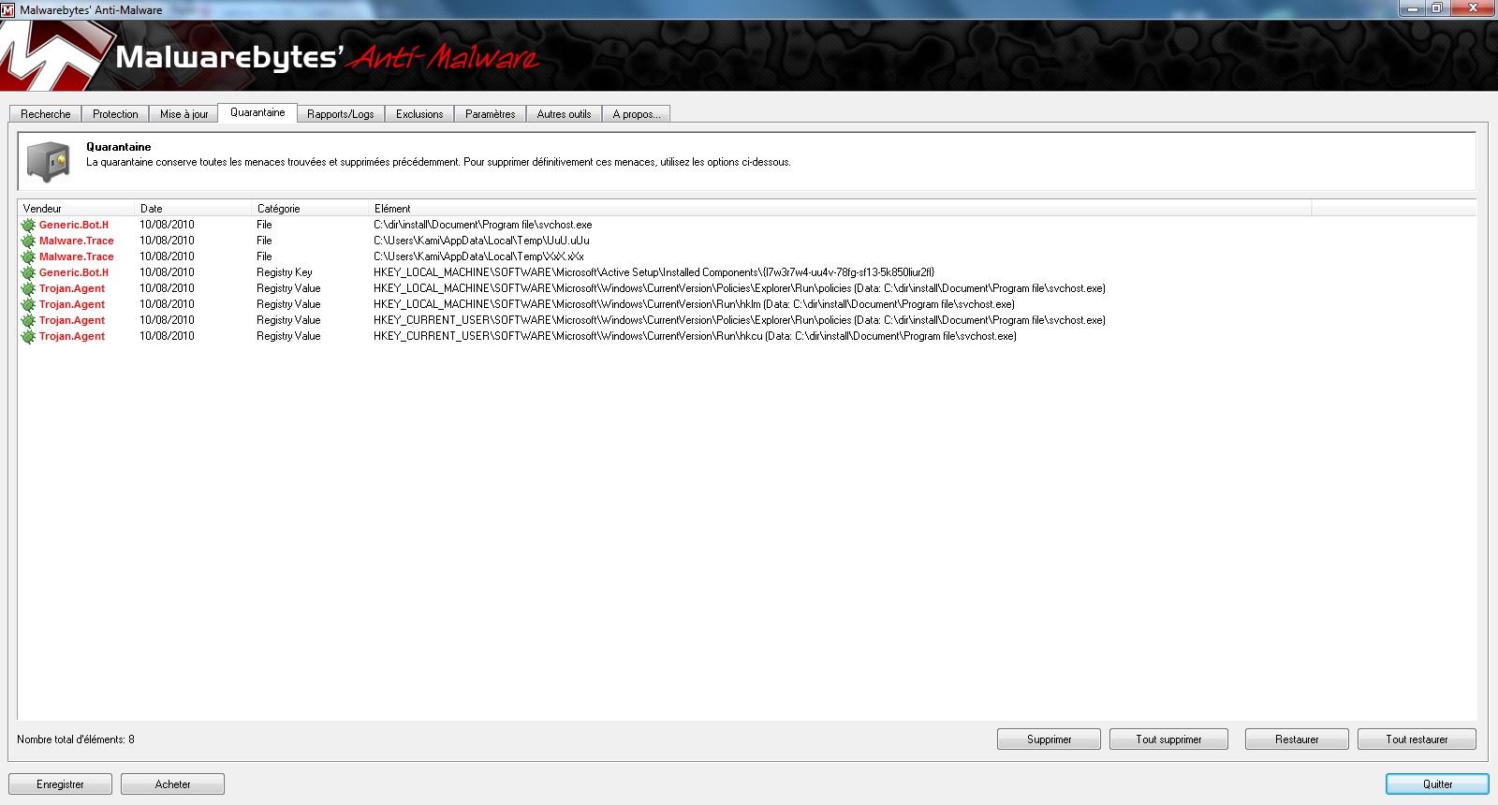Select Trojan.Agent in the Run\hklm row
Screen dimensions: 1498x805
pyautogui.click(x=72, y=304)
